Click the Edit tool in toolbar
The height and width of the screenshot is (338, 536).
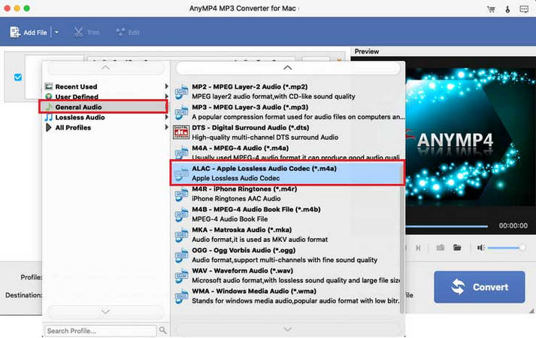pos(128,32)
